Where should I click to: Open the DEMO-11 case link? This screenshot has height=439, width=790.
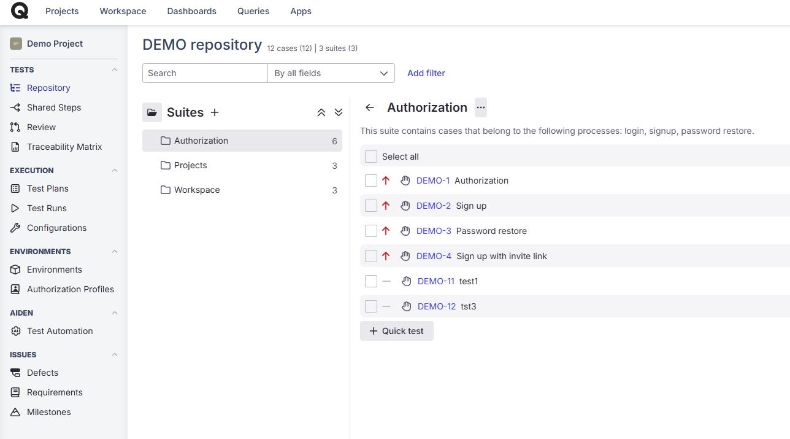point(436,281)
